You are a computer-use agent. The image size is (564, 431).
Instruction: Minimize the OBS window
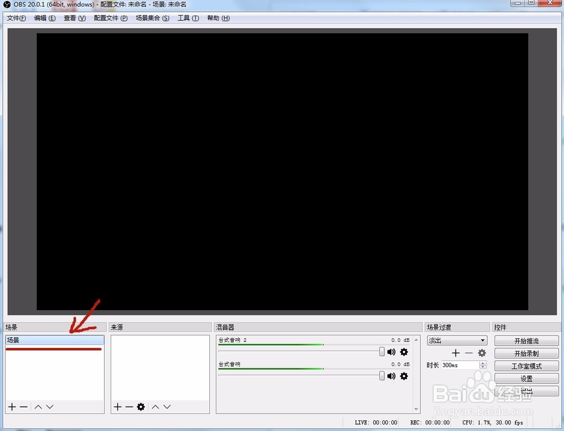518,3
